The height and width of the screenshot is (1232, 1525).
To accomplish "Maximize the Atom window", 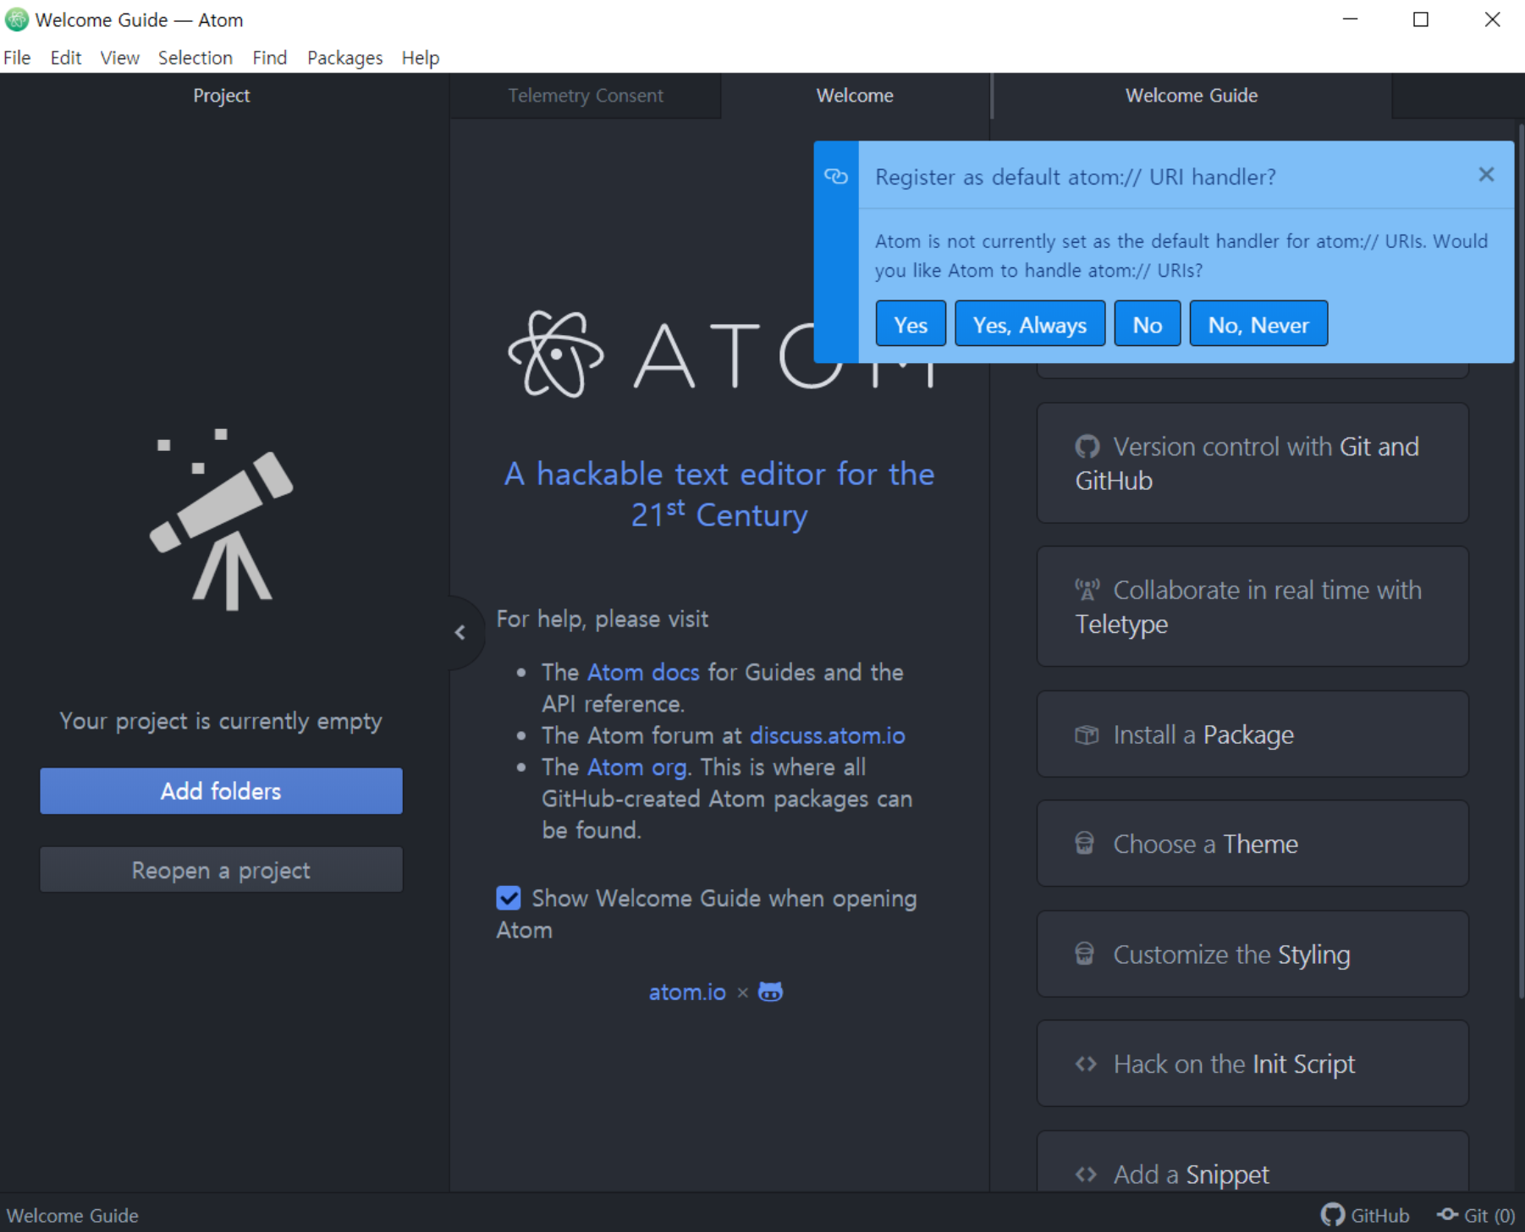I will (x=1421, y=19).
